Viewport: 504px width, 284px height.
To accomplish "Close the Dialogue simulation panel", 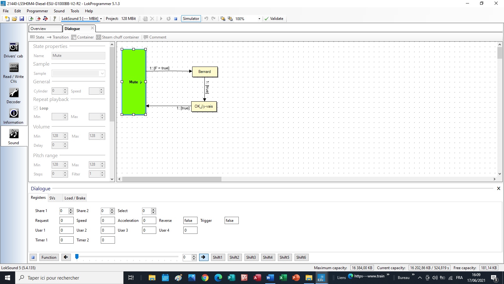I will [498, 188].
